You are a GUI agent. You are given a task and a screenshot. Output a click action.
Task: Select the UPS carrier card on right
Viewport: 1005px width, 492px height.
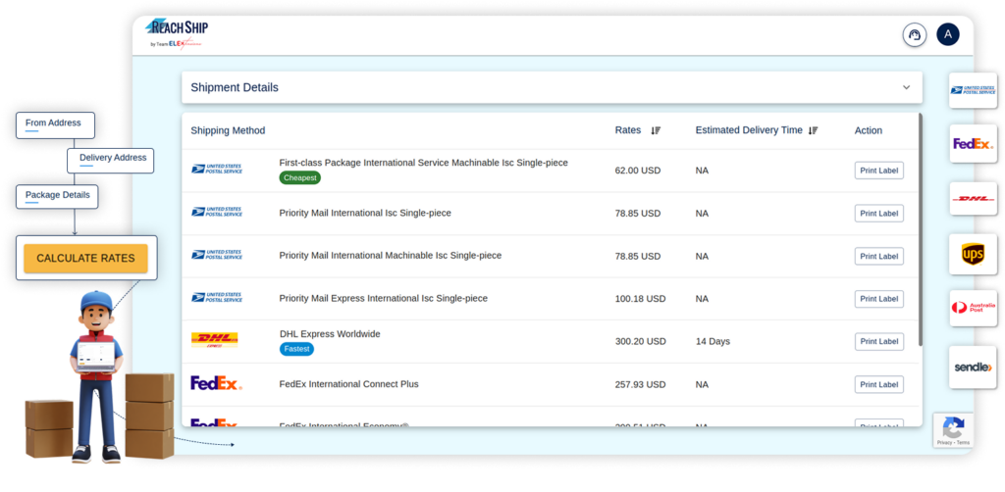coord(973,254)
